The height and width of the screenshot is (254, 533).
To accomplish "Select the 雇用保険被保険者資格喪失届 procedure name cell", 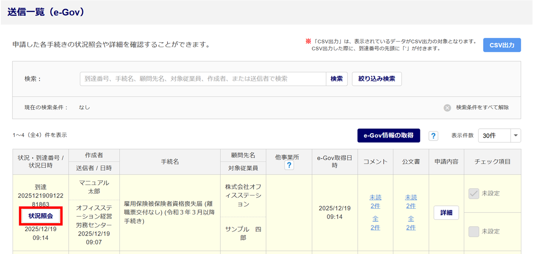I will [170, 212].
